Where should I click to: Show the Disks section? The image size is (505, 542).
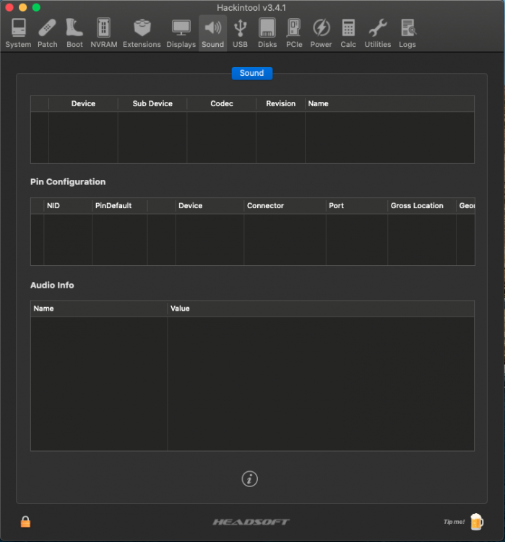(267, 33)
